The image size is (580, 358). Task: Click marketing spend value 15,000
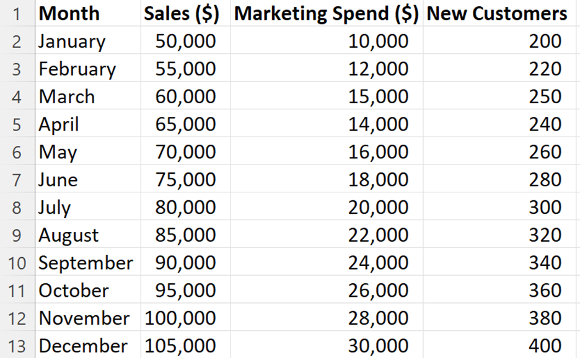pyautogui.click(x=327, y=96)
